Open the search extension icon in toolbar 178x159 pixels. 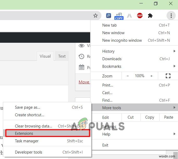point(108,16)
